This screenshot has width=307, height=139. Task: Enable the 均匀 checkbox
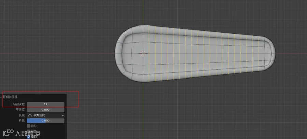(29, 126)
